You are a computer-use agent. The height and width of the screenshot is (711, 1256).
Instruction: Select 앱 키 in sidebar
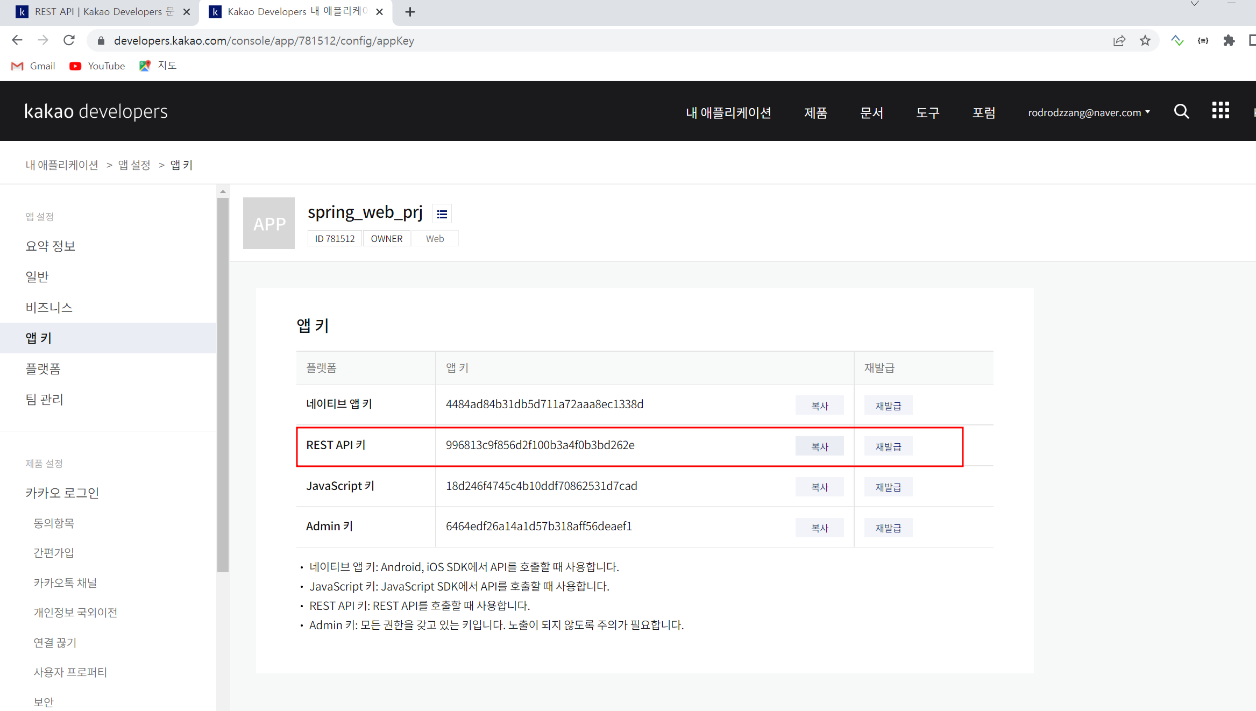click(x=108, y=338)
